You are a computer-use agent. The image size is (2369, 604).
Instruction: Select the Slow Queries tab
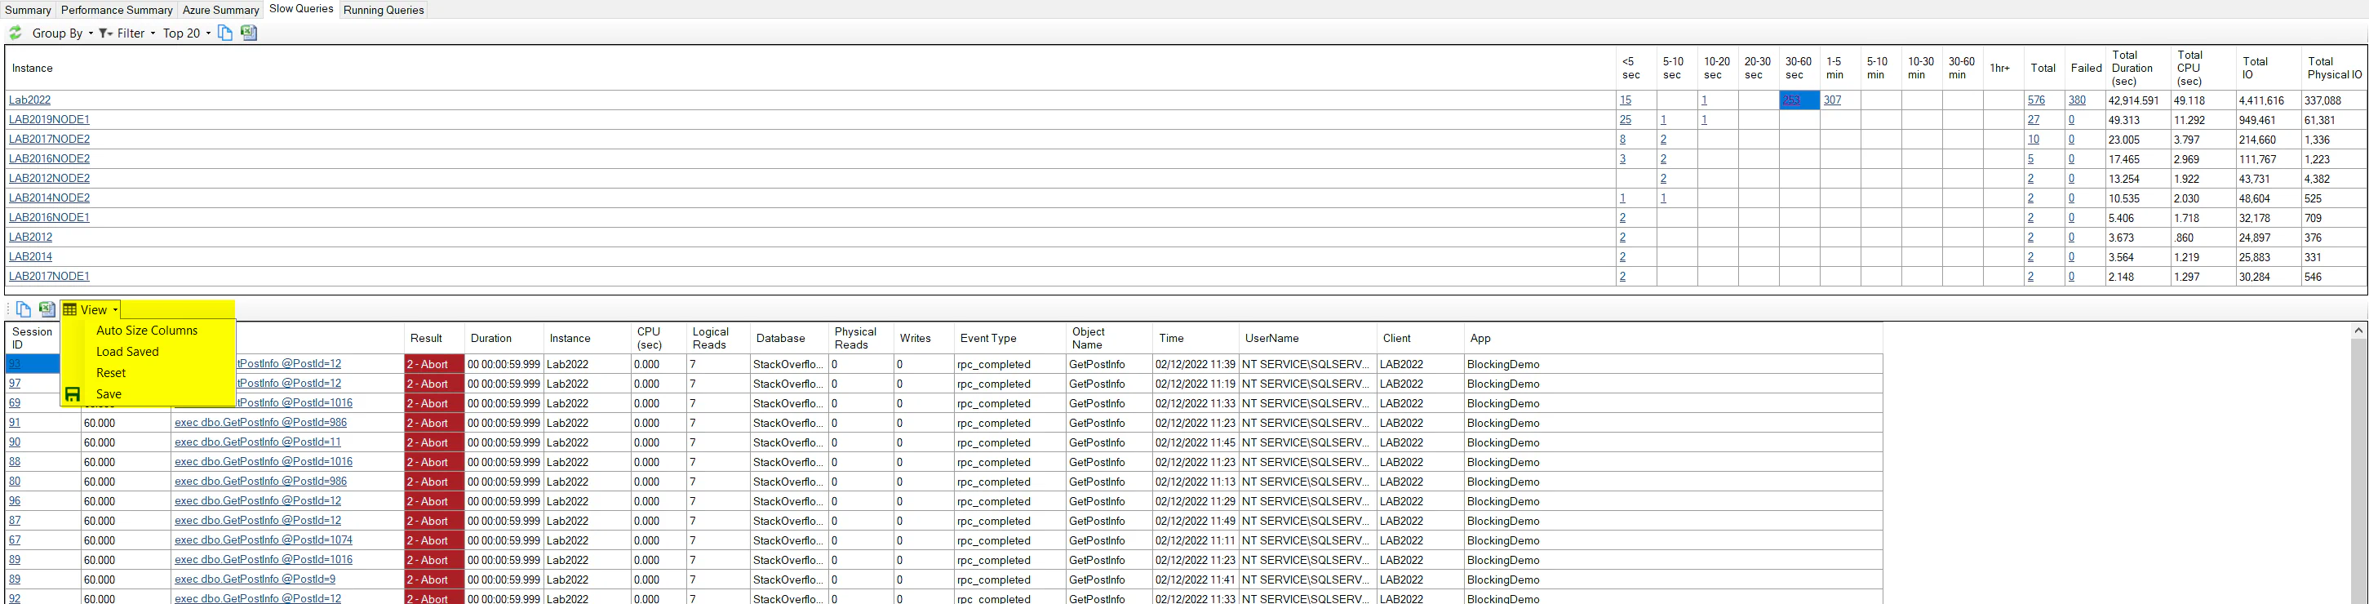point(301,9)
